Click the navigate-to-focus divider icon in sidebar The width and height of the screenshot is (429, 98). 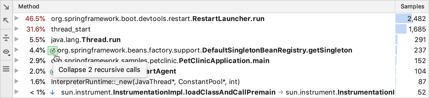pos(6,38)
